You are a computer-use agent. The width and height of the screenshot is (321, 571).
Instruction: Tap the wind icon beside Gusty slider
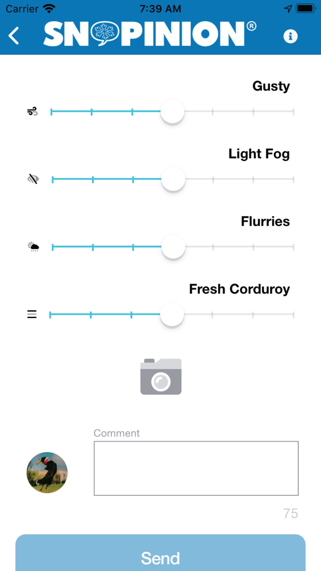(32, 111)
